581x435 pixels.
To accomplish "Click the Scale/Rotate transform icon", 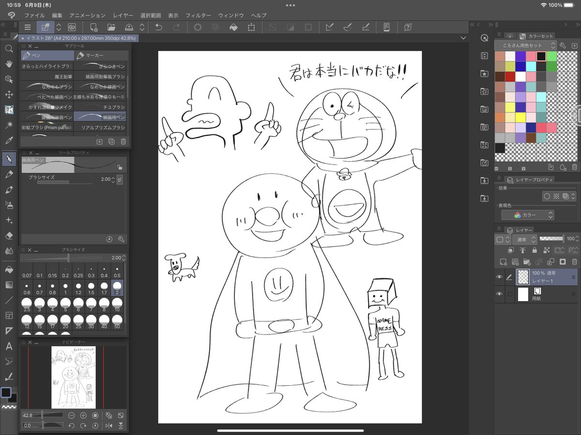I will coord(251,28).
